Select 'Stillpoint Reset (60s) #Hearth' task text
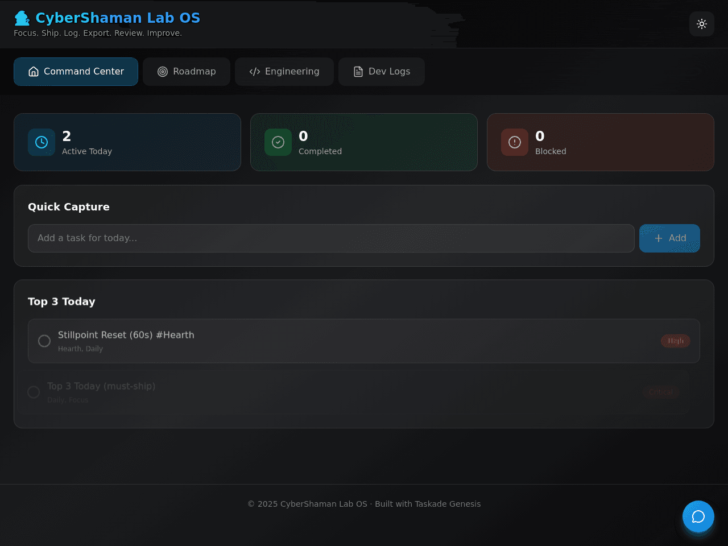This screenshot has height=546, width=728. coord(126,335)
